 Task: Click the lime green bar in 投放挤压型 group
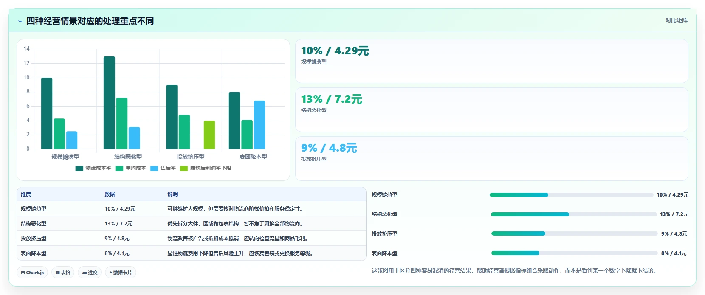tap(209, 135)
